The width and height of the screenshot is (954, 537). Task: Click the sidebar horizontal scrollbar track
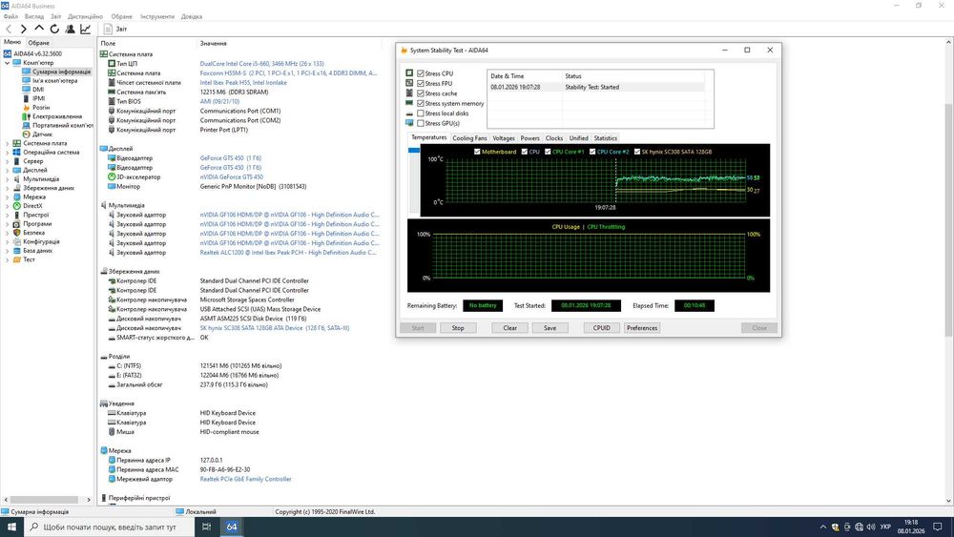[48, 499]
